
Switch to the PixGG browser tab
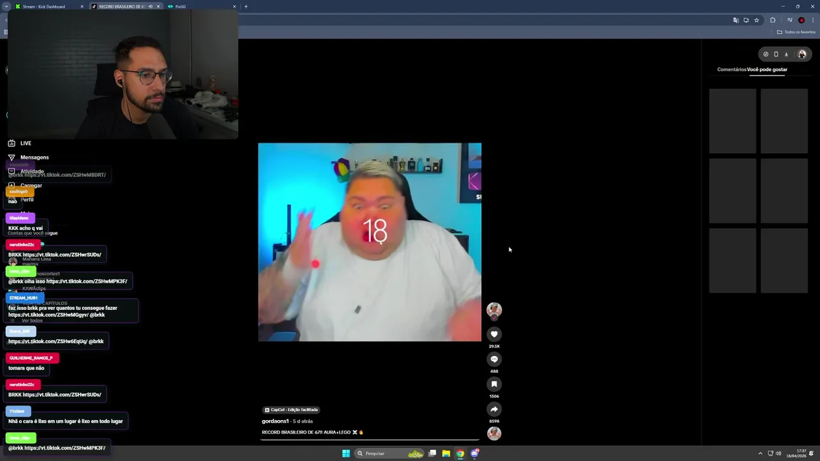pyautogui.click(x=181, y=6)
